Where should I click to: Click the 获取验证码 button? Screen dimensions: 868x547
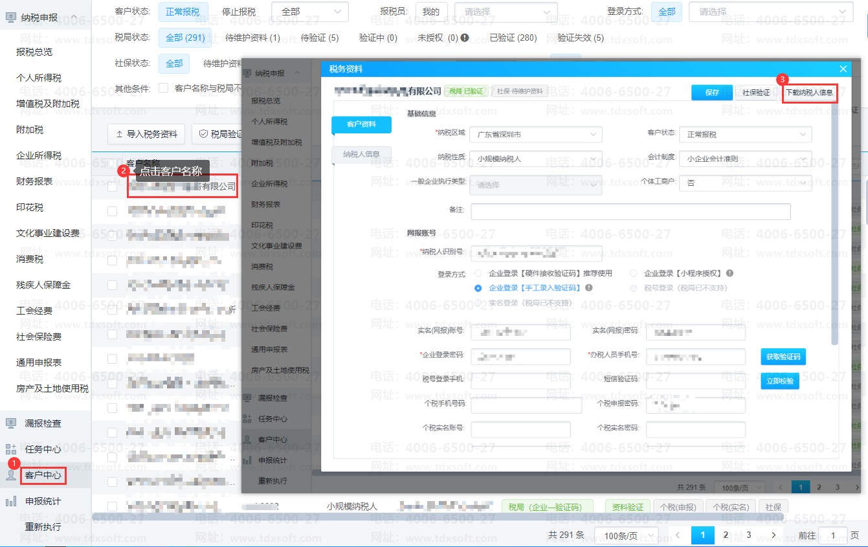click(783, 357)
